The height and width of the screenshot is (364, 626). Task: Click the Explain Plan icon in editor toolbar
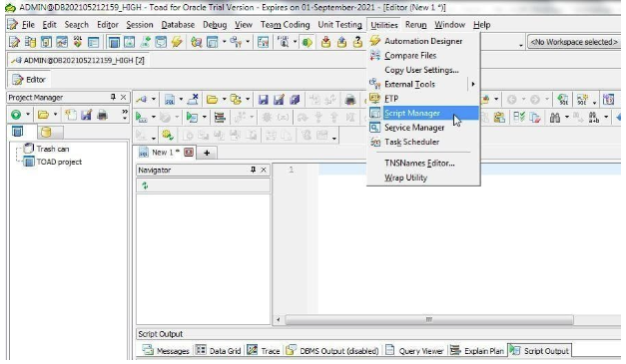click(x=220, y=118)
